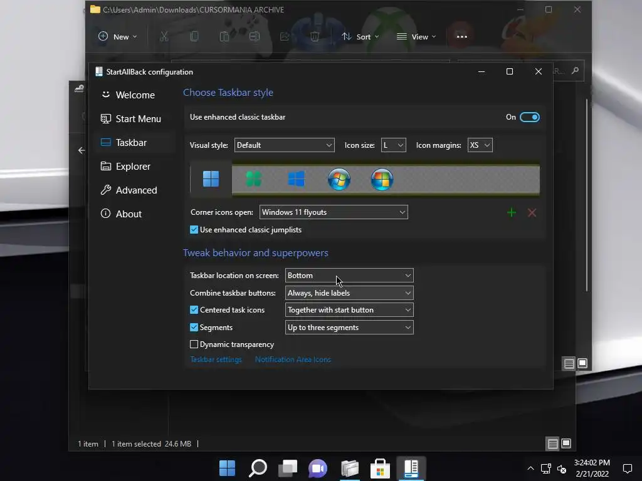Click the Paste icon in File Explorer
Screen dimensions: 642x481
[x=224, y=36]
